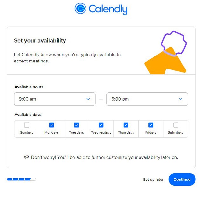This screenshot has width=205, height=203.
Task: Disable the Thursdays checkbox
Action: tap(126, 125)
